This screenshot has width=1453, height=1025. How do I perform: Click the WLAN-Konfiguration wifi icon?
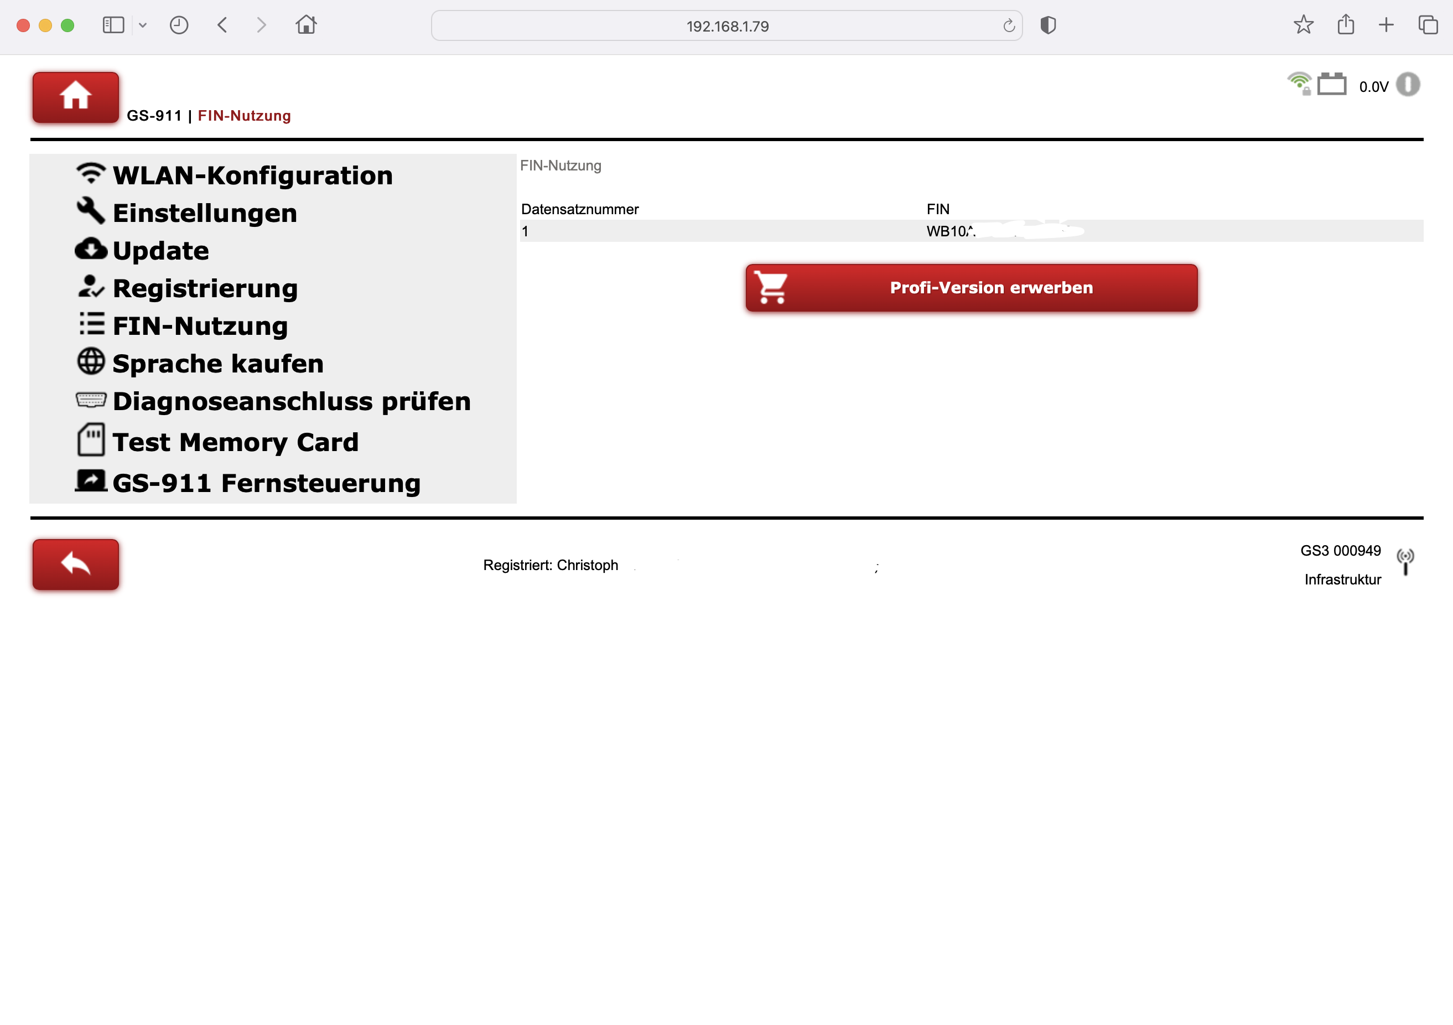click(x=91, y=173)
